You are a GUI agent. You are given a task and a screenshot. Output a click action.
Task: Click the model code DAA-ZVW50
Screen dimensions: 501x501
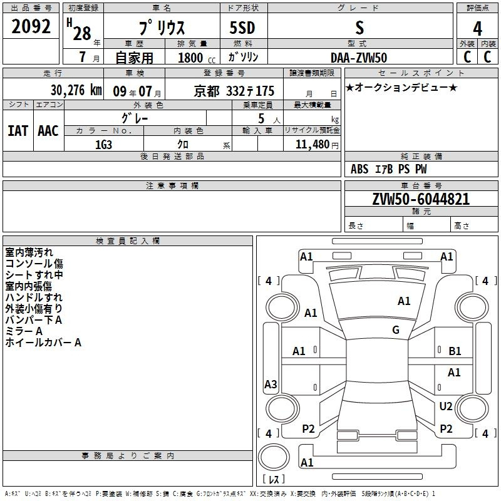click(359, 58)
